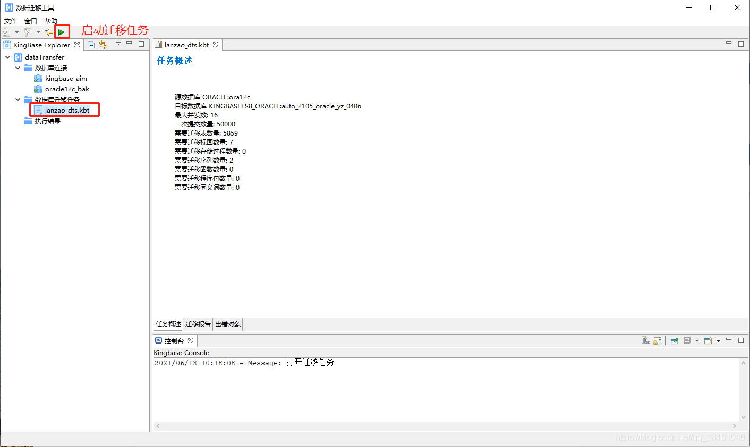Click the 目标数据库 KINGBASEES8_ORACLE line
This screenshot has height=447, width=750.
tap(268, 106)
